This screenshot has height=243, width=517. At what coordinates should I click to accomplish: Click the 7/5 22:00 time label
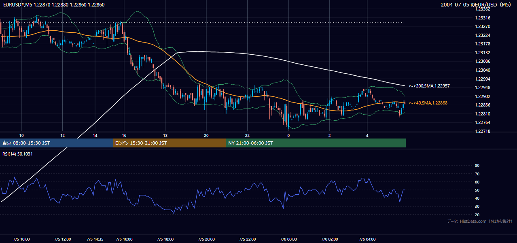[x=247, y=239]
